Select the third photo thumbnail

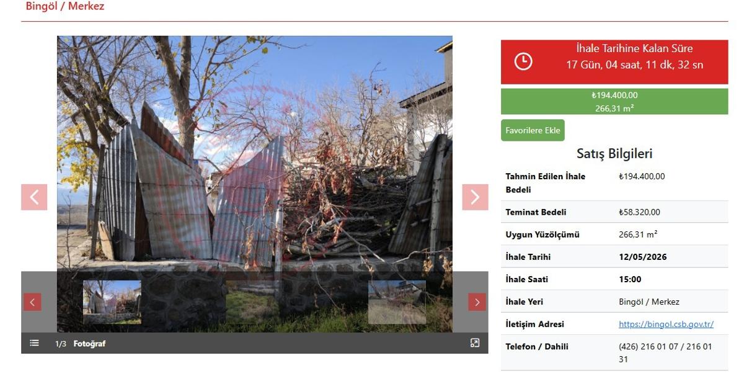tap(397, 302)
